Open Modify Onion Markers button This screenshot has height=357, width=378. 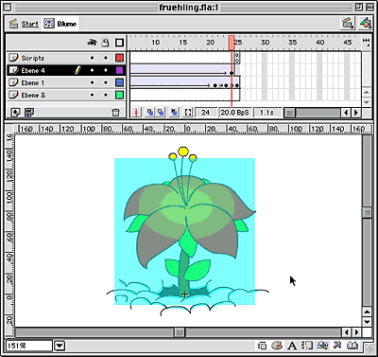[188, 112]
